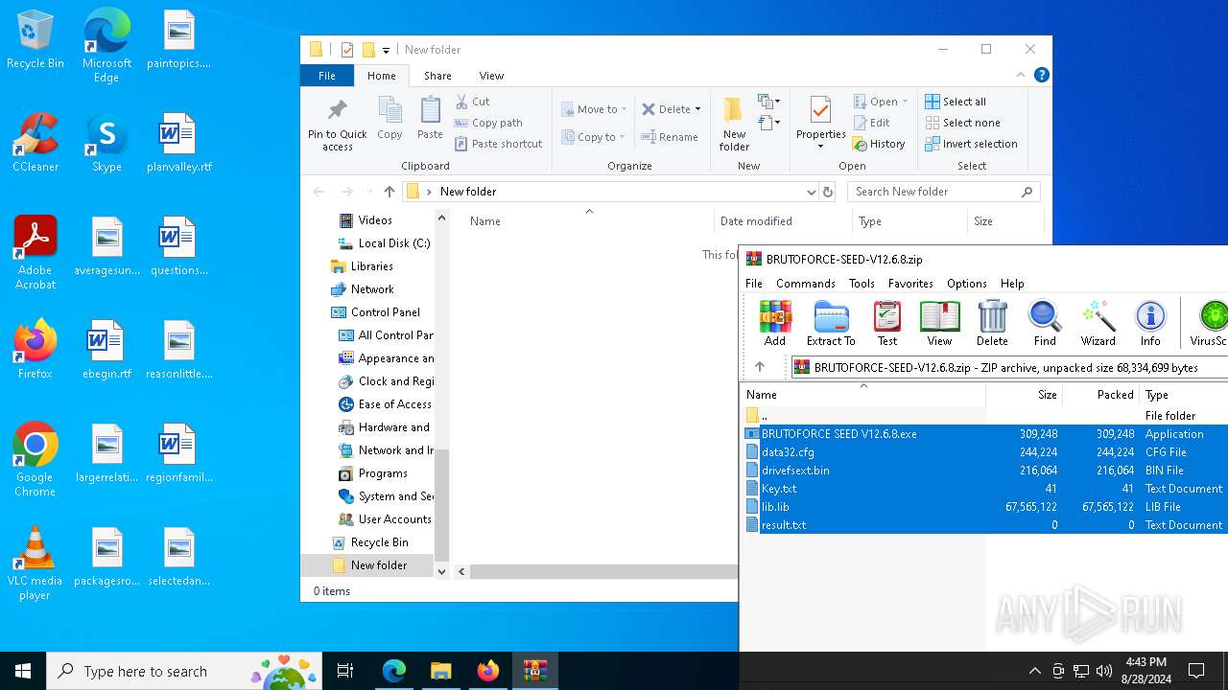Open the Favorites menu in WinRAR
Image resolution: width=1228 pixels, height=690 pixels.
[910, 284]
